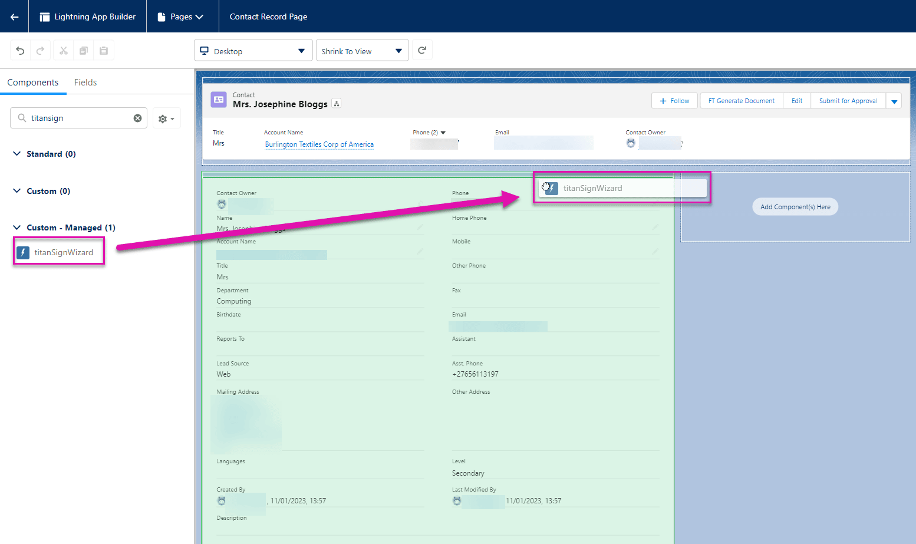
Task: Click the Add Component(s) Here placeholder
Action: pyautogui.click(x=795, y=207)
